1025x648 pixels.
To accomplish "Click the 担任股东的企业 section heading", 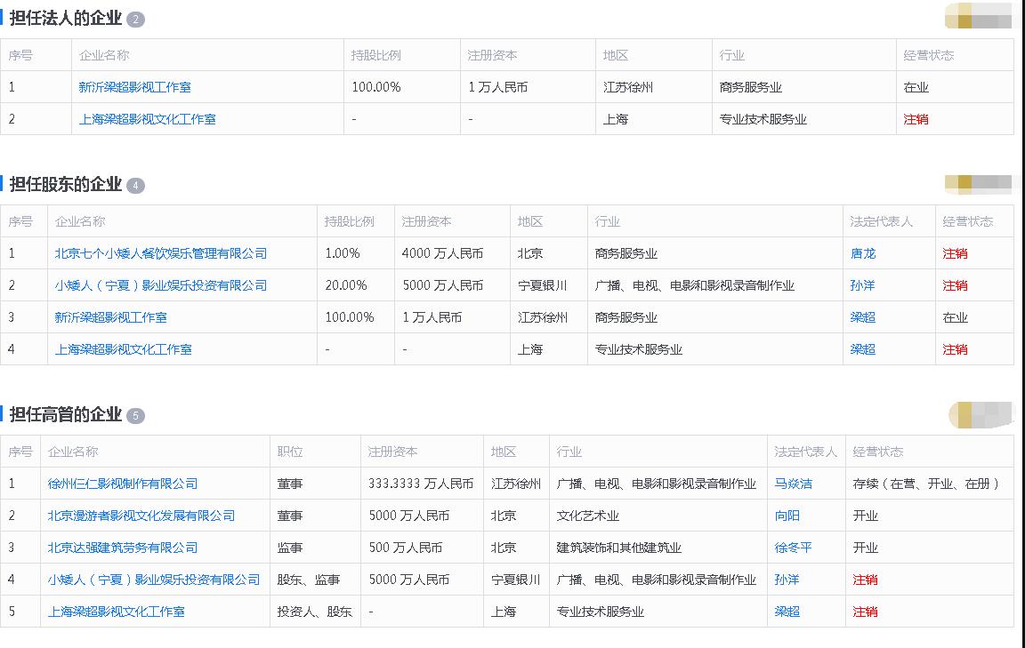I will point(65,185).
